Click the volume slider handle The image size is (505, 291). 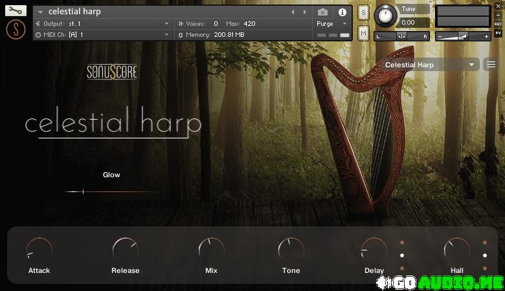point(463,36)
